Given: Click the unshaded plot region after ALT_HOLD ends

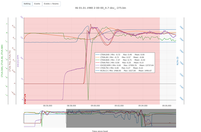Looking at the screenshot, I should tap(168, 61).
